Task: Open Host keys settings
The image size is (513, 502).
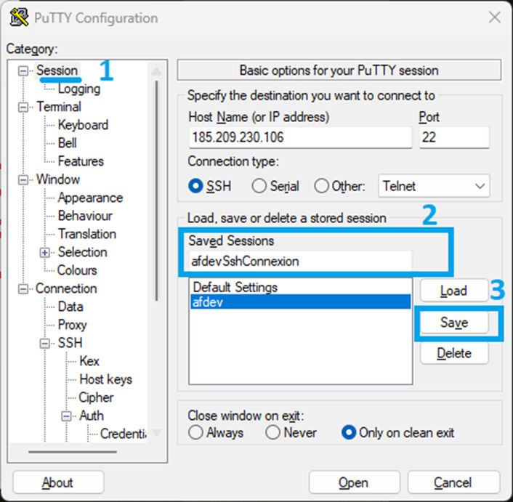Action: pos(105,379)
